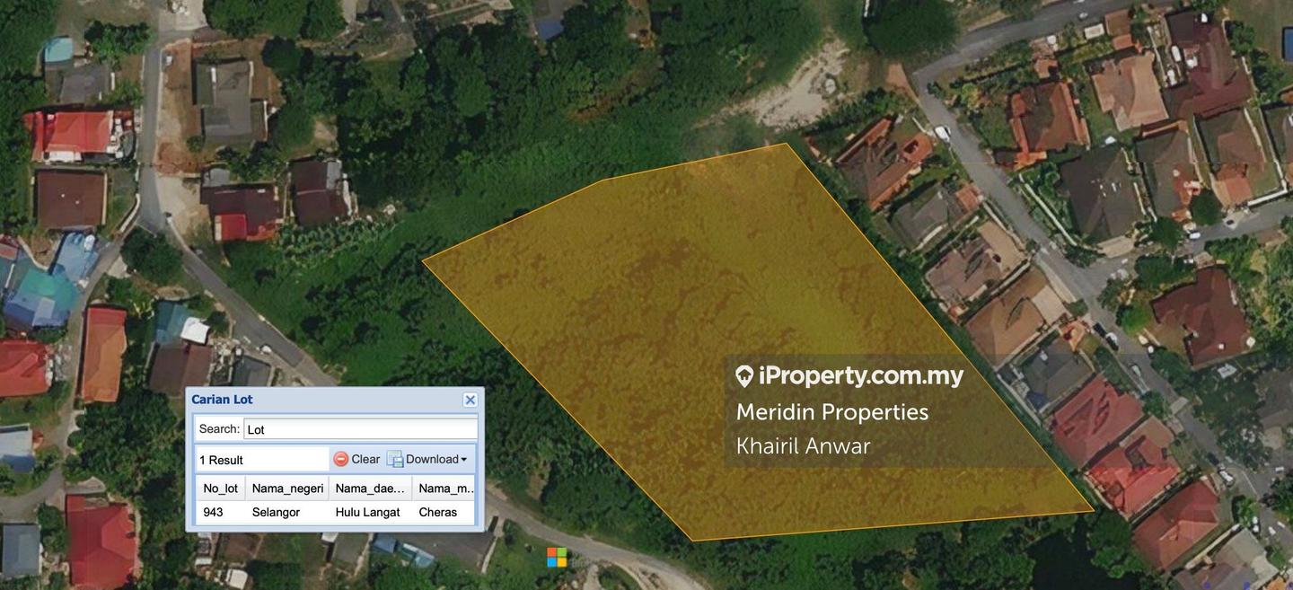This screenshot has height=590, width=1293.
Task: Click the red Clear icon
Action: click(340, 459)
